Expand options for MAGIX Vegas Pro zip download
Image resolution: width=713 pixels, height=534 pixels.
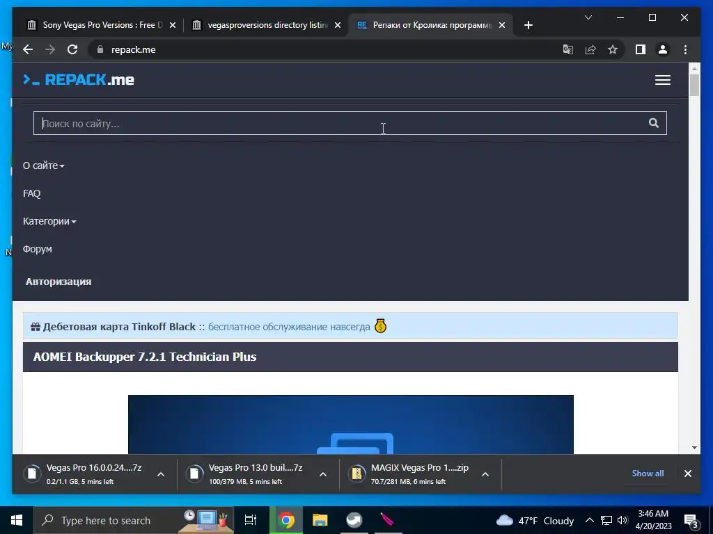(485, 474)
